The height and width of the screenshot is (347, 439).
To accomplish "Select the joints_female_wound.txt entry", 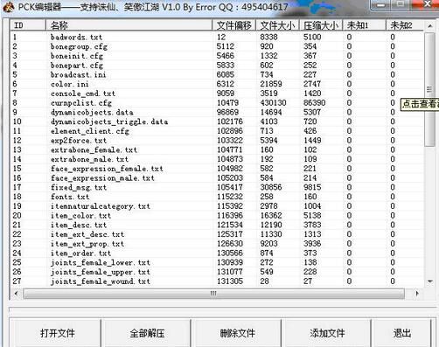I will tap(217, 281).
